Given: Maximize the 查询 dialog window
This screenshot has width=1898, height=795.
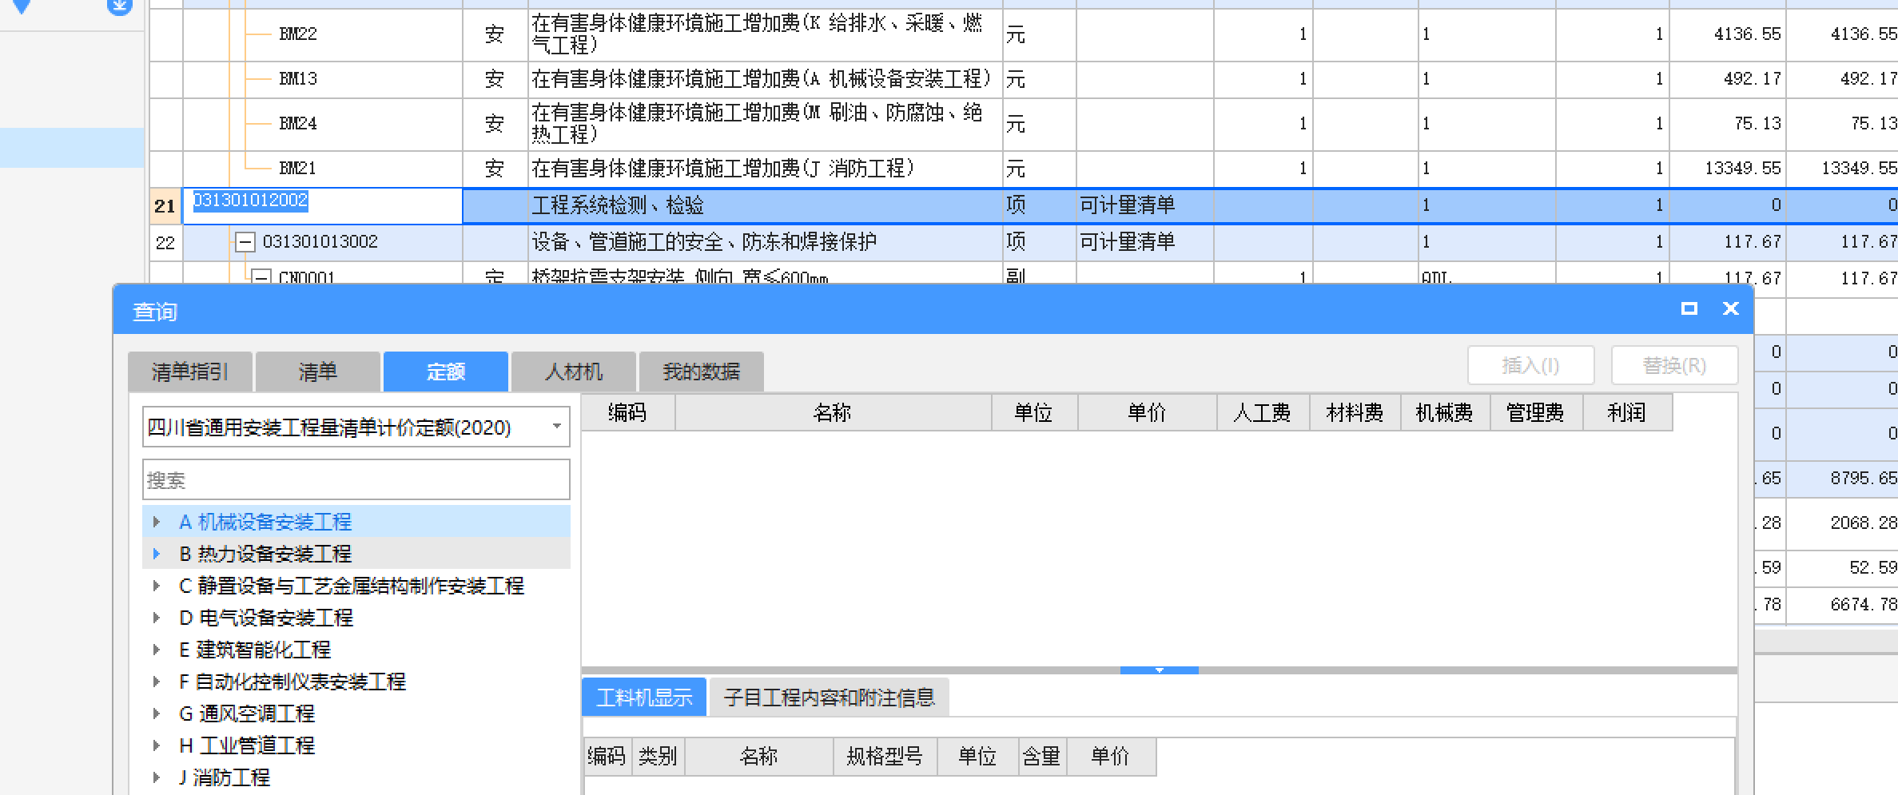Looking at the screenshot, I should 1689,308.
